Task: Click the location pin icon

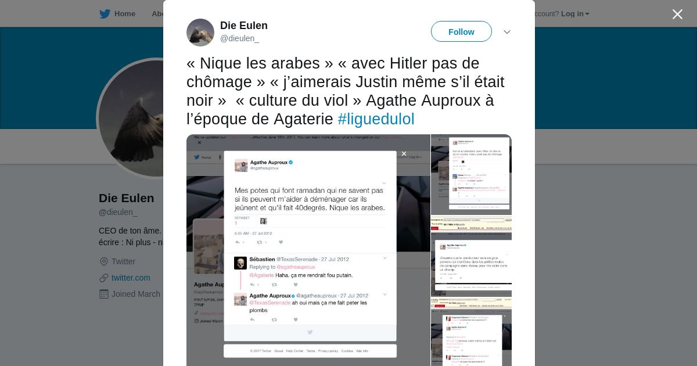Action: [104, 261]
